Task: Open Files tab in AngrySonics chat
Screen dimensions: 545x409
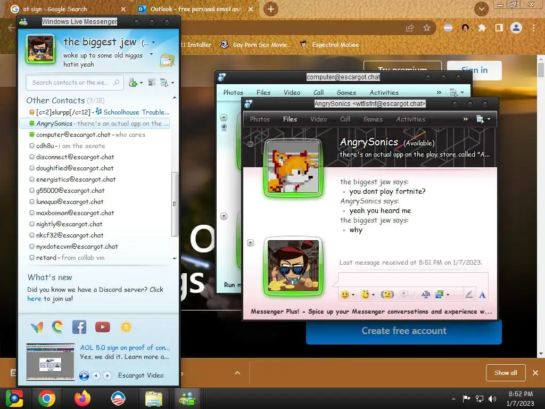Action: pos(290,119)
